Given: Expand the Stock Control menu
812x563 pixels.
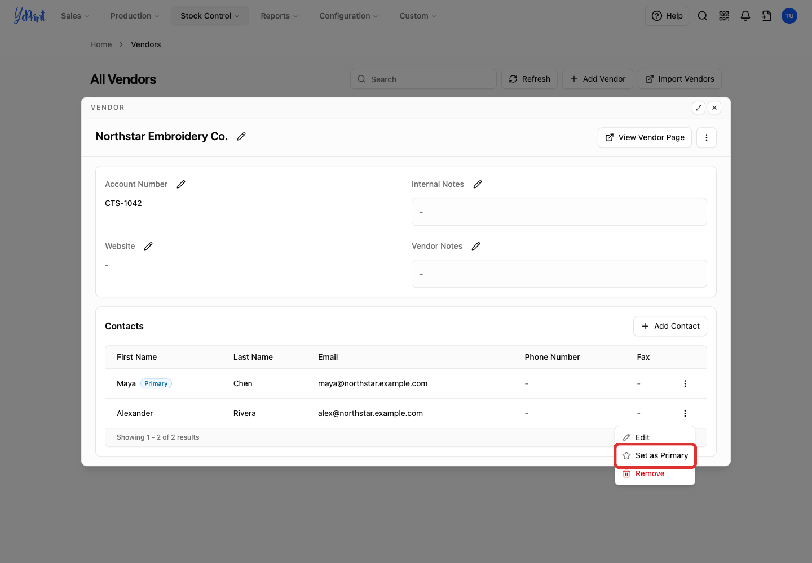Looking at the screenshot, I should (210, 16).
